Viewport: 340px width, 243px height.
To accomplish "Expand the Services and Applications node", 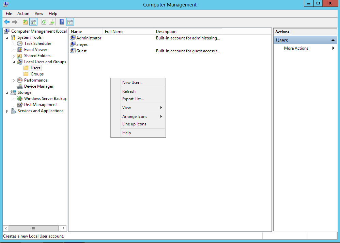I will 7,111.
